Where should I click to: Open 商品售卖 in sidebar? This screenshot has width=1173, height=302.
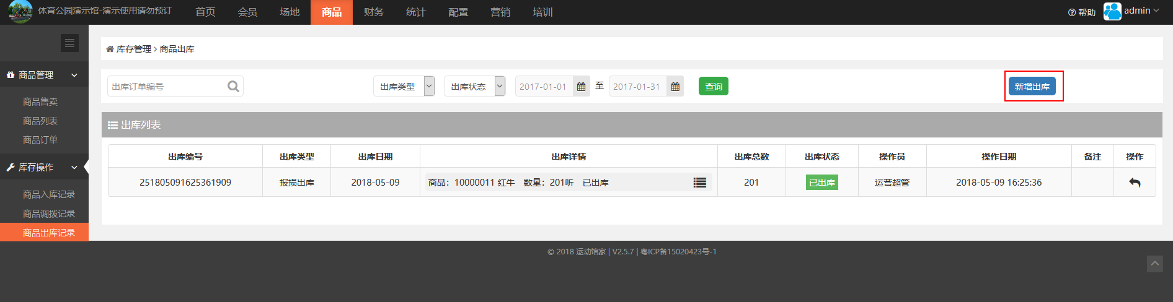click(x=40, y=101)
